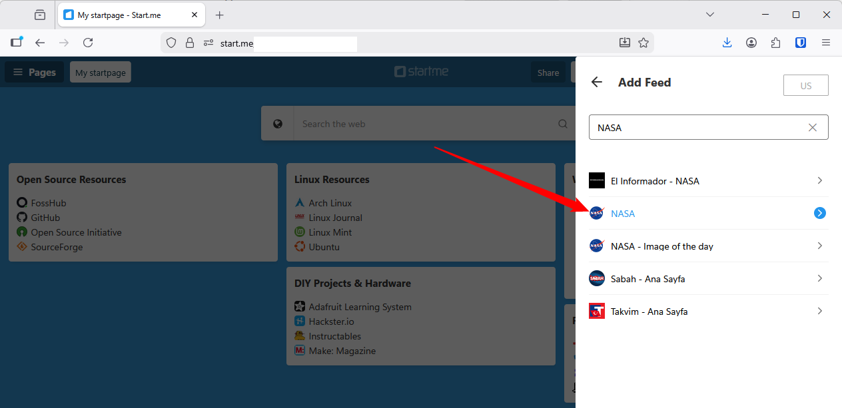Click the startme logo
842x408 pixels.
[421, 71]
